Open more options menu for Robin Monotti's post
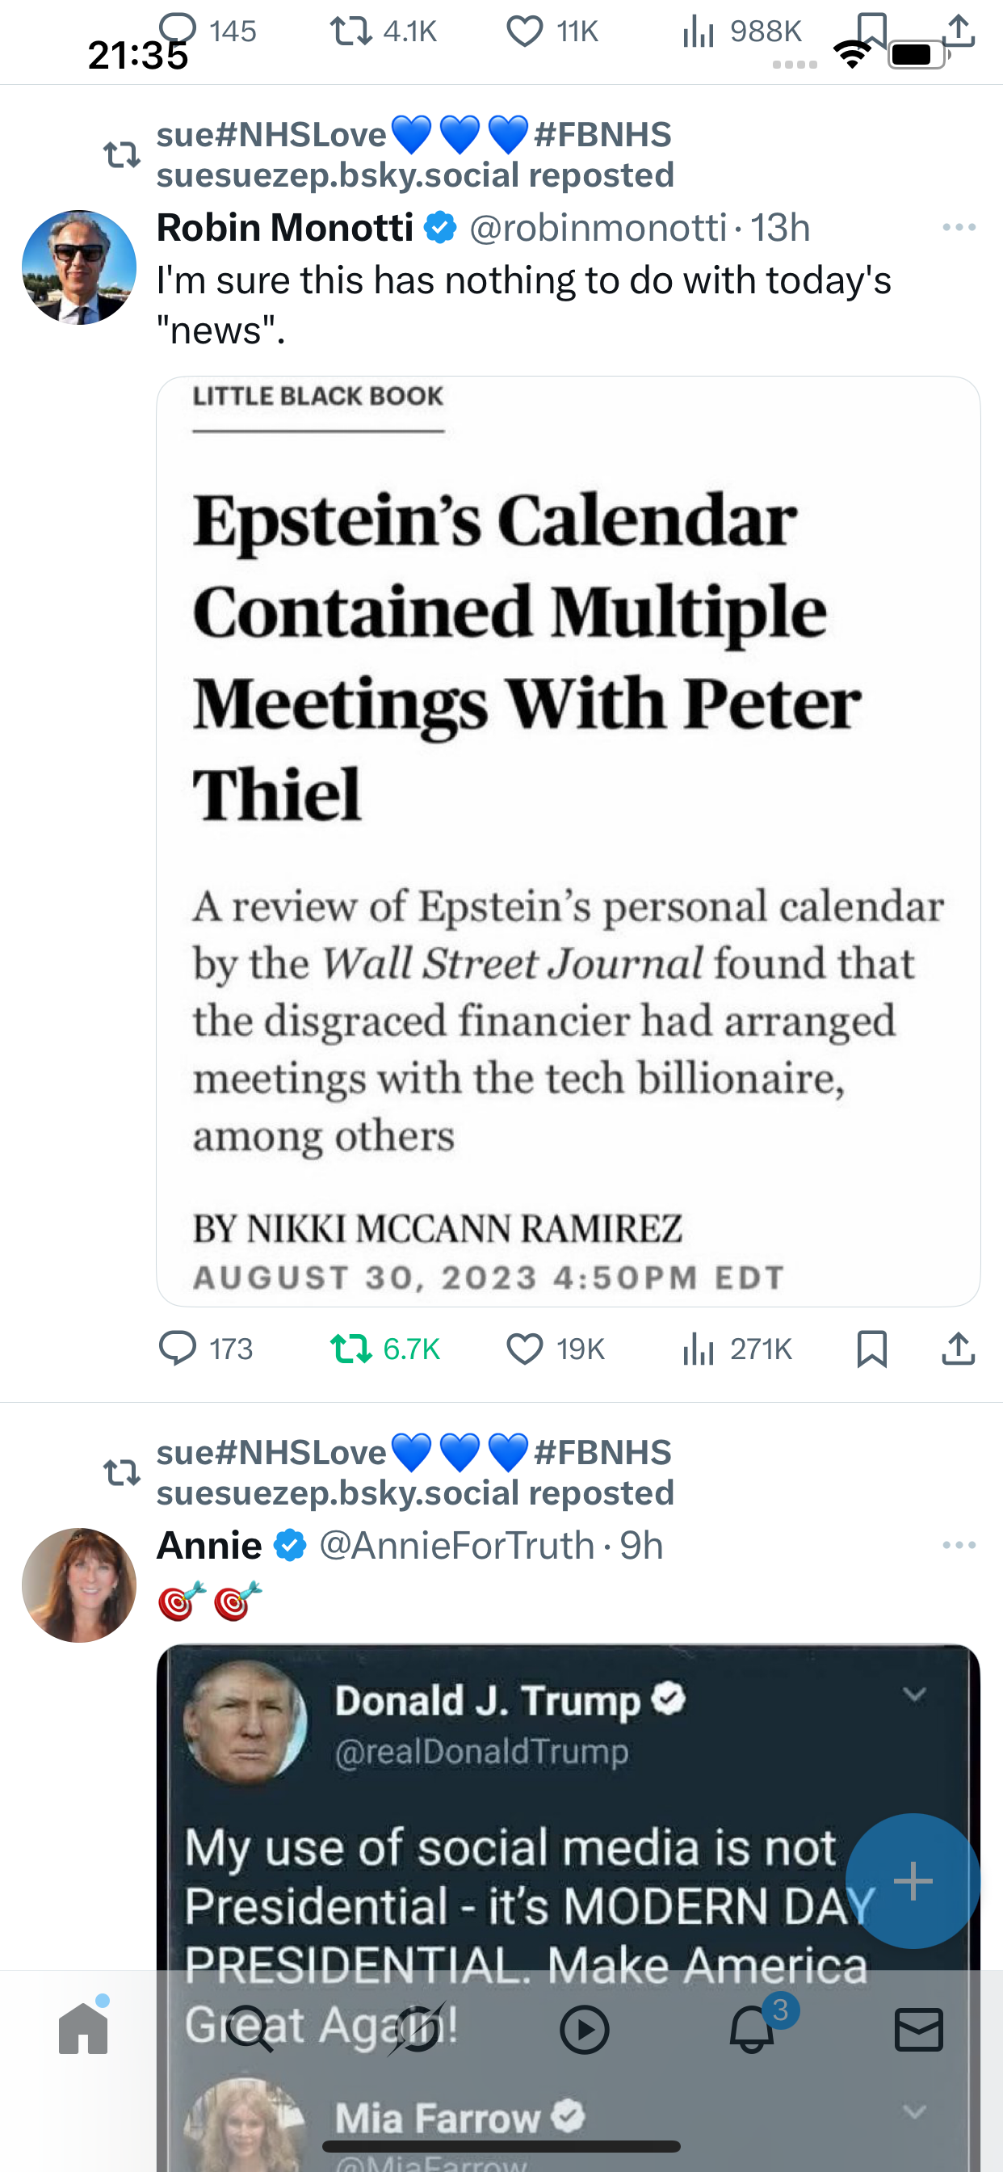Screen dimensions: 1003x2172 (959, 228)
